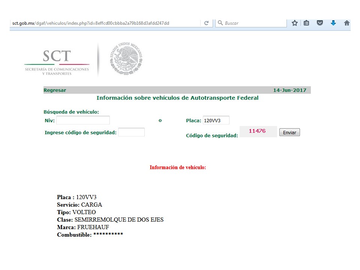Click the SCT logo
Viewport: 360px width, 270px height.
click(x=57, y=60)
